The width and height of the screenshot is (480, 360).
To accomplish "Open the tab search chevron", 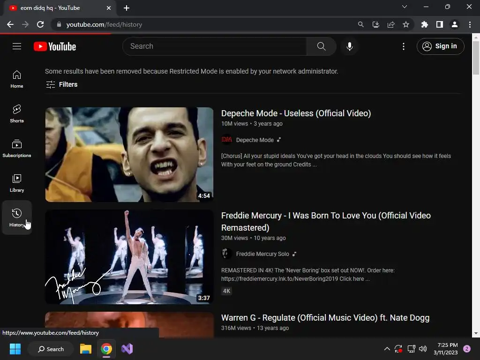I will tap(405, 7).
